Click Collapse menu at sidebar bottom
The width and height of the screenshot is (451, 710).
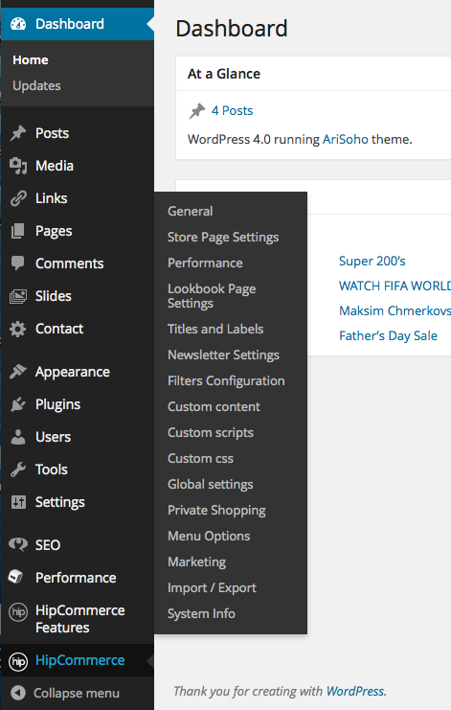(77, 694)
